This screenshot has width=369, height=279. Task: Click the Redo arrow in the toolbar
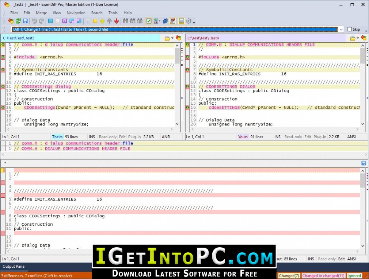pyautogui.click(x=41, y=21)
